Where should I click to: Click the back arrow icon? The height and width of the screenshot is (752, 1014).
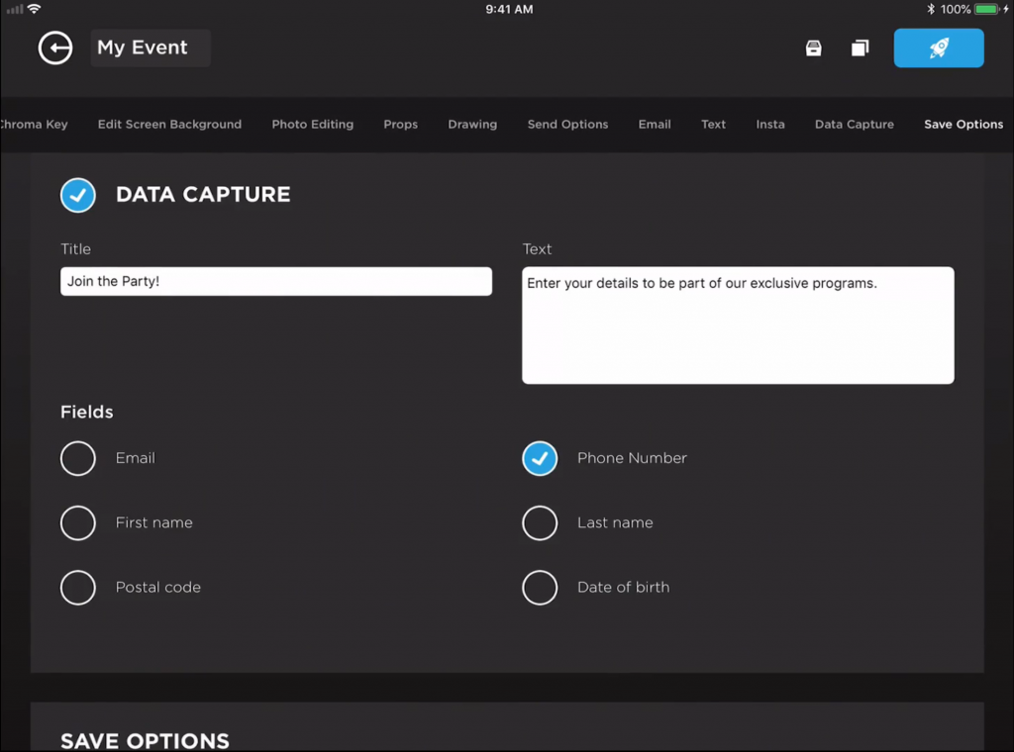click(x=55, y=47)
